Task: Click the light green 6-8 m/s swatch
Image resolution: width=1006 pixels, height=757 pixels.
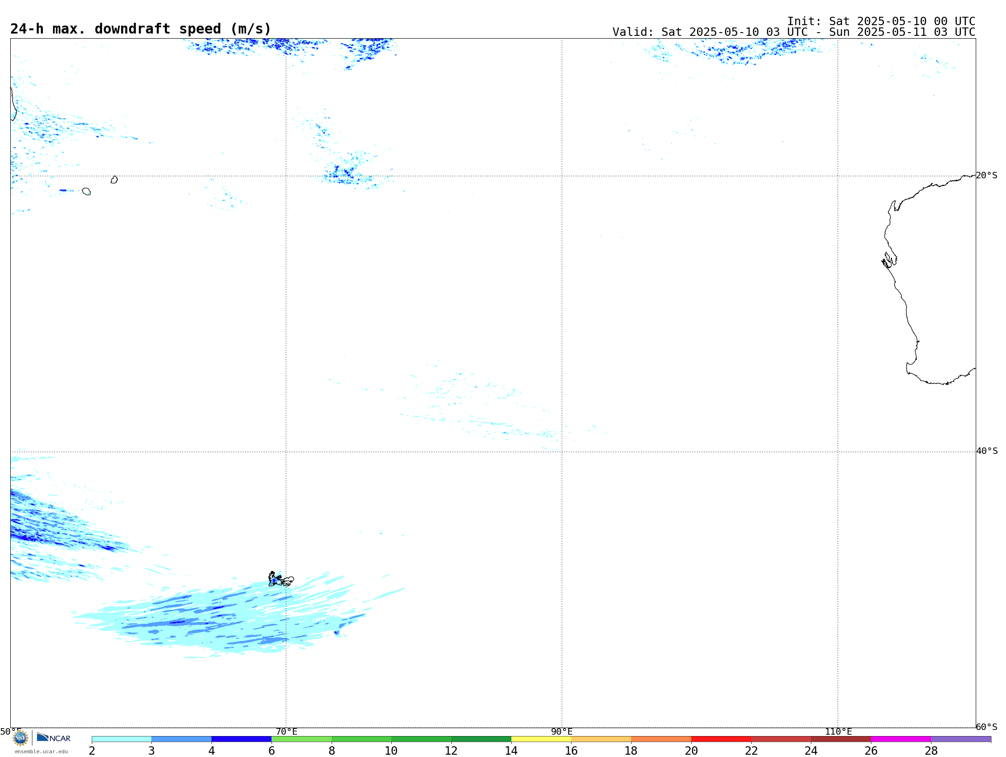Action: click(302, 739)
